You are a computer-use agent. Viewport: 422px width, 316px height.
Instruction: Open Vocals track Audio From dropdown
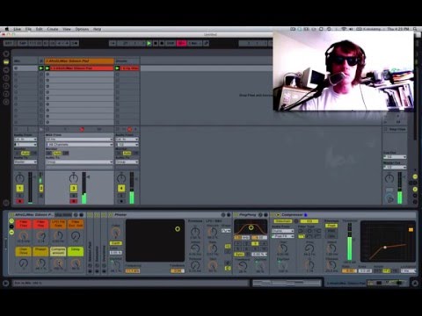click(127, 140)
